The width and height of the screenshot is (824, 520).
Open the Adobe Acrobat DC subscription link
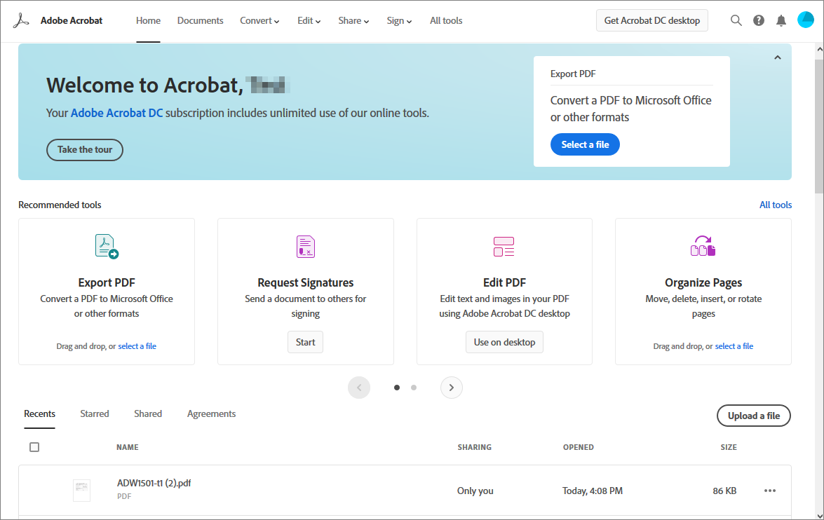pos(116,112)
